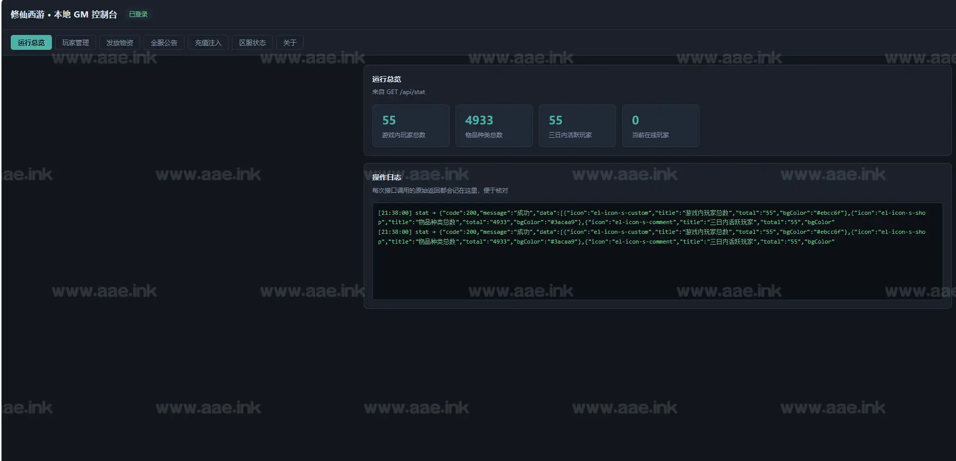Click the 来自 GET /api/stat subtitle
The width and height of the screenshot is (956, 461).
399,92
